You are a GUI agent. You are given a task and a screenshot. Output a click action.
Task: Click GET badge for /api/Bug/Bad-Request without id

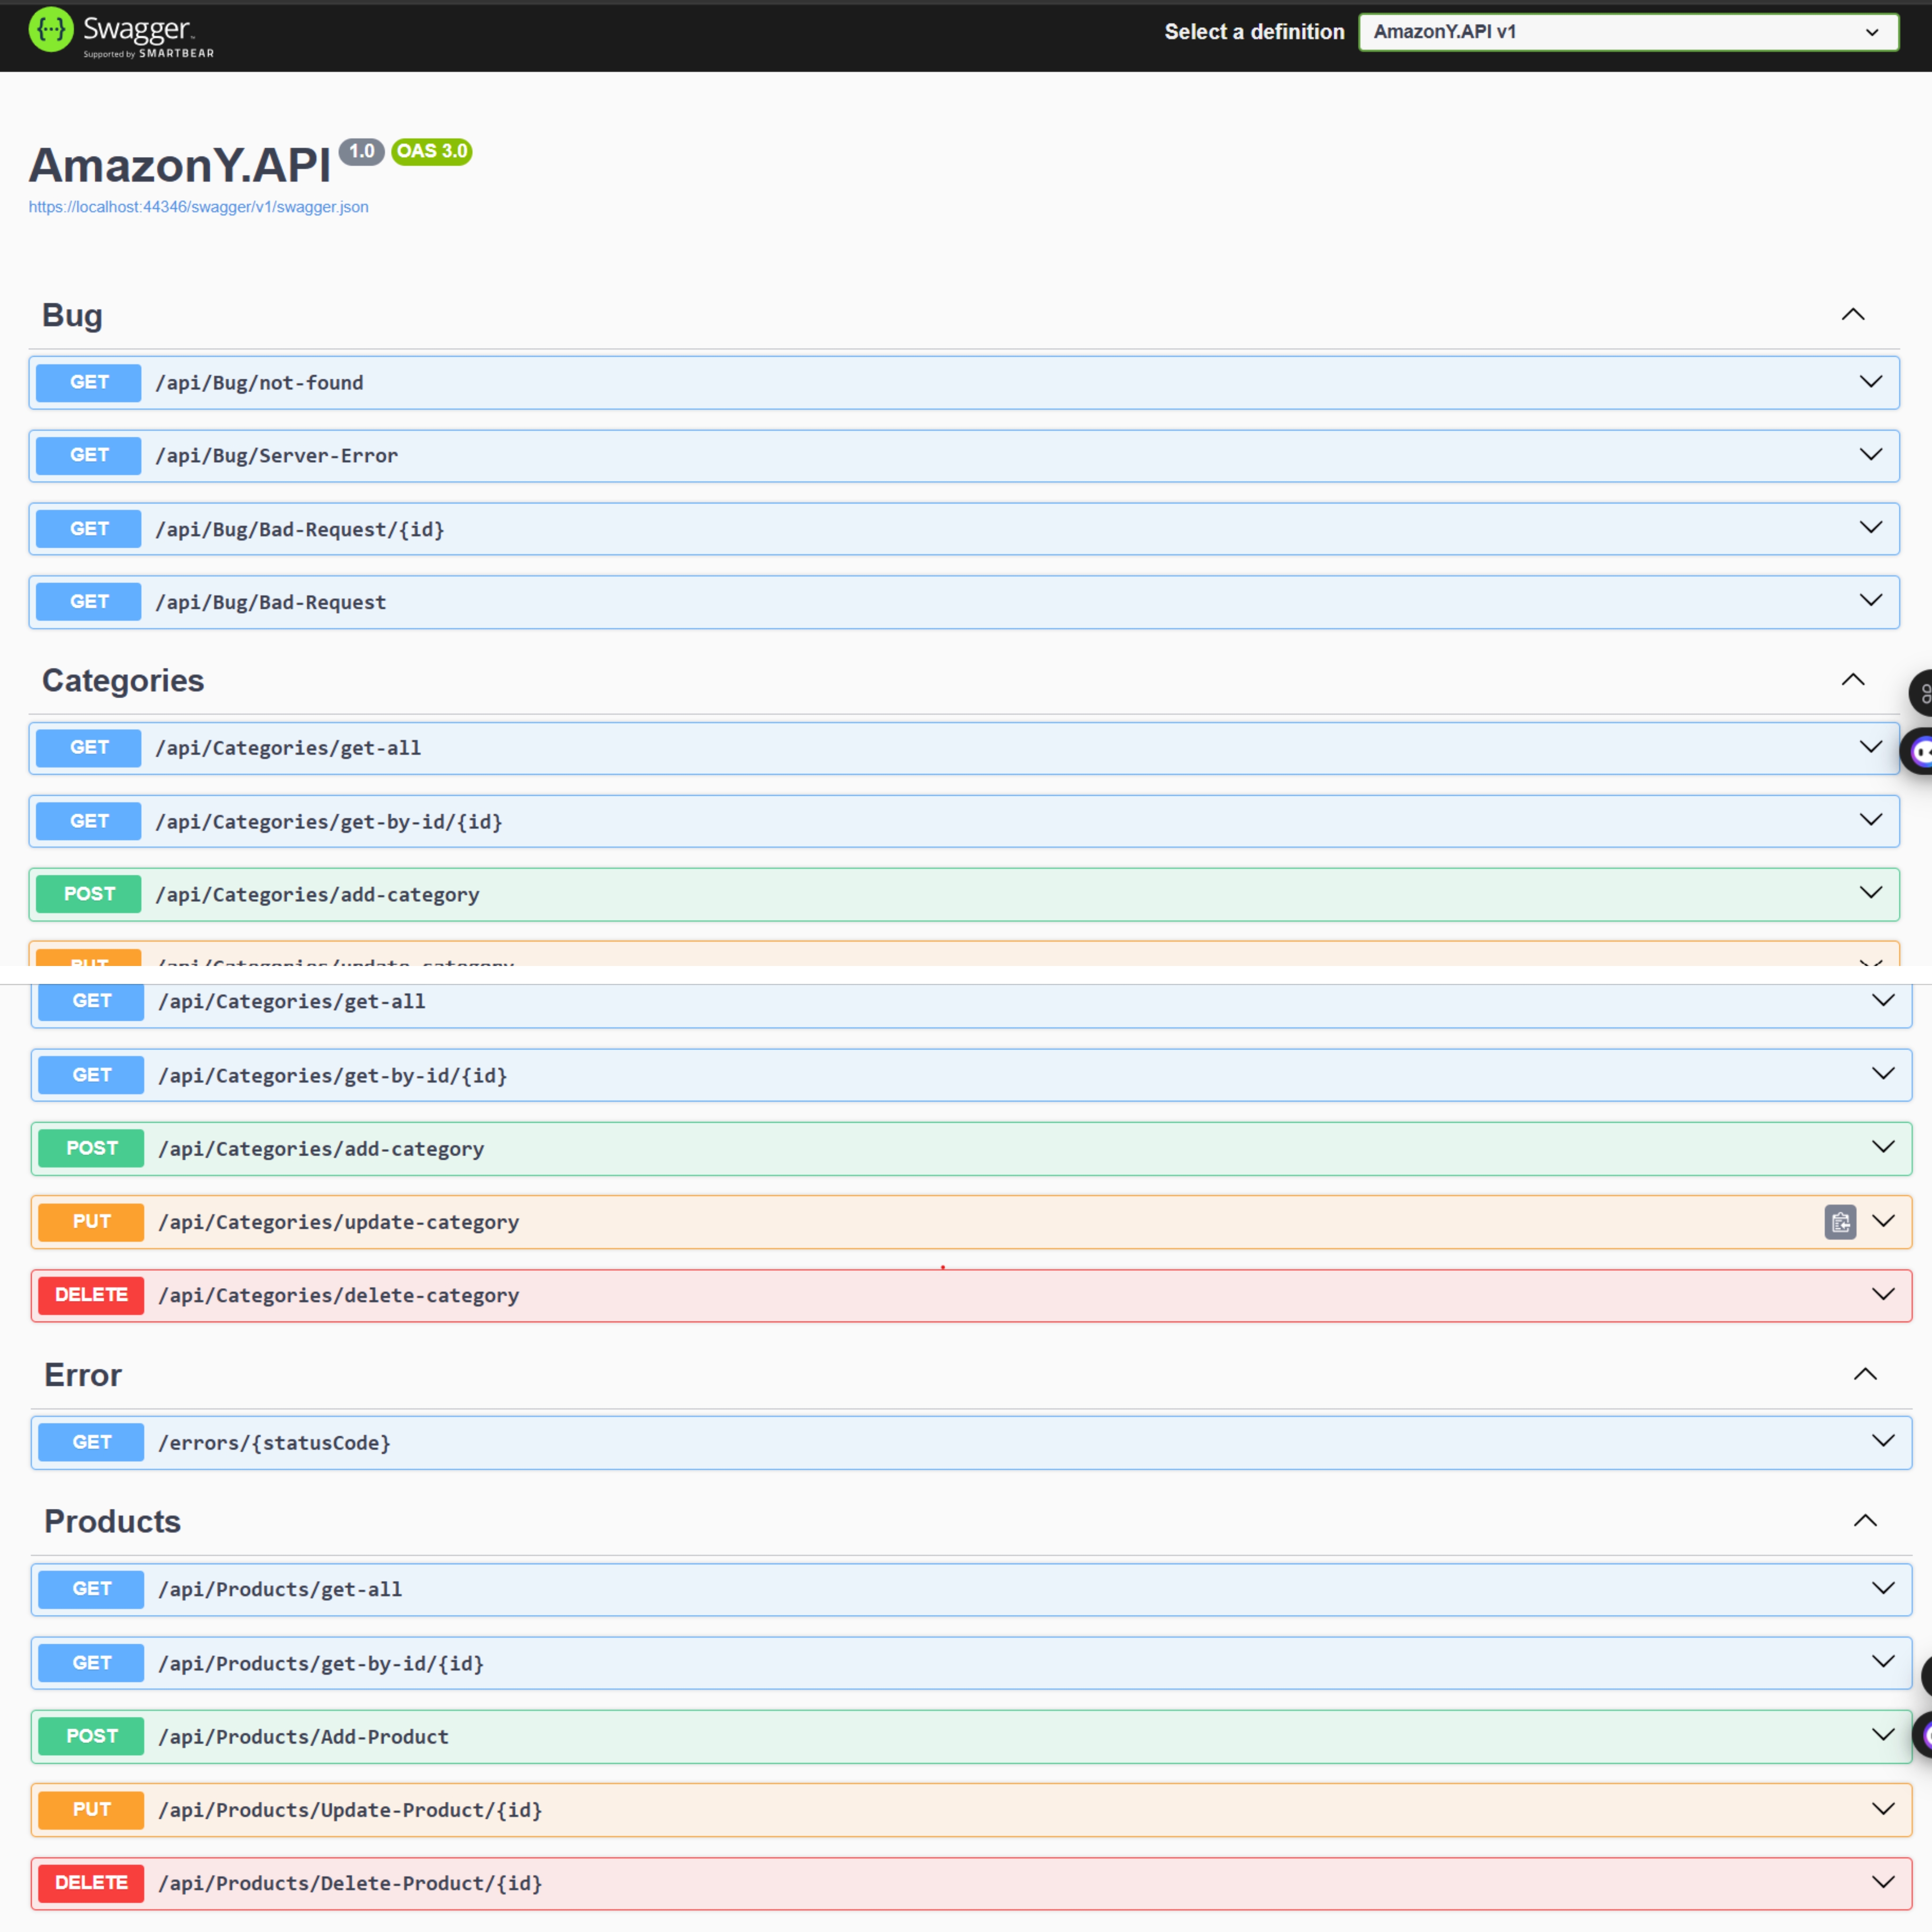89,601
